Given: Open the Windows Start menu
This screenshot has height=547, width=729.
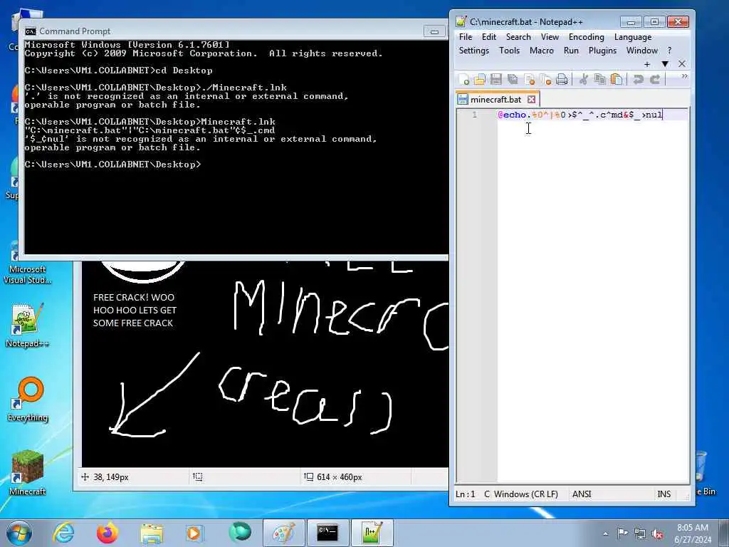Looking at the screenshot, I should click(19, 533).
